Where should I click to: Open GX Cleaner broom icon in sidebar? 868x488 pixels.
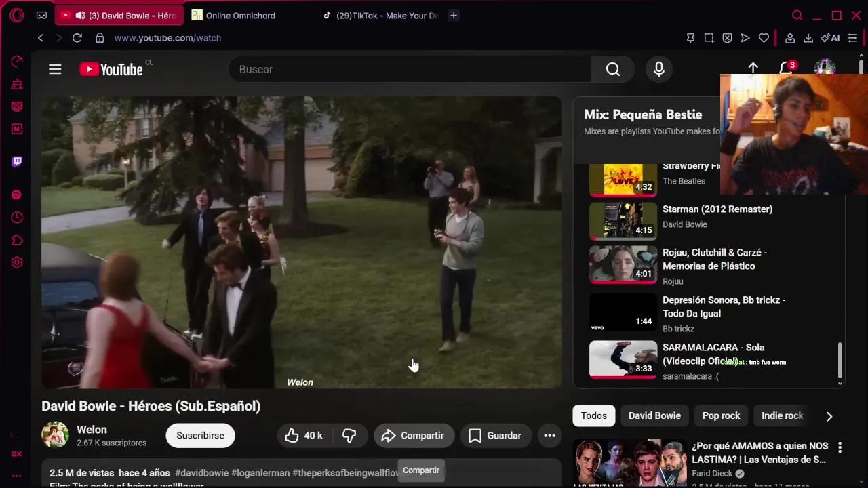17,85
